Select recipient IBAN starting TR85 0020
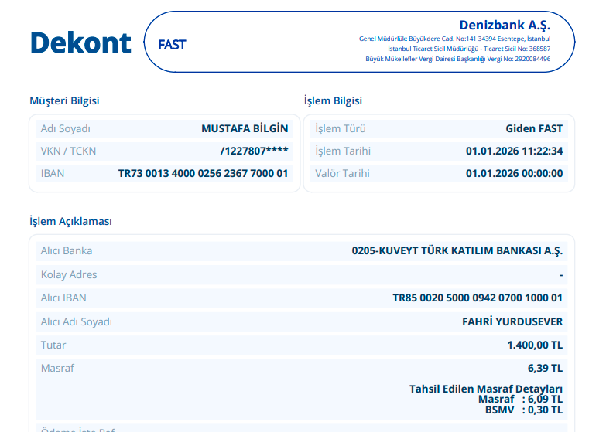The width and height of the screenshot is (606, 432). coord(478,298)
